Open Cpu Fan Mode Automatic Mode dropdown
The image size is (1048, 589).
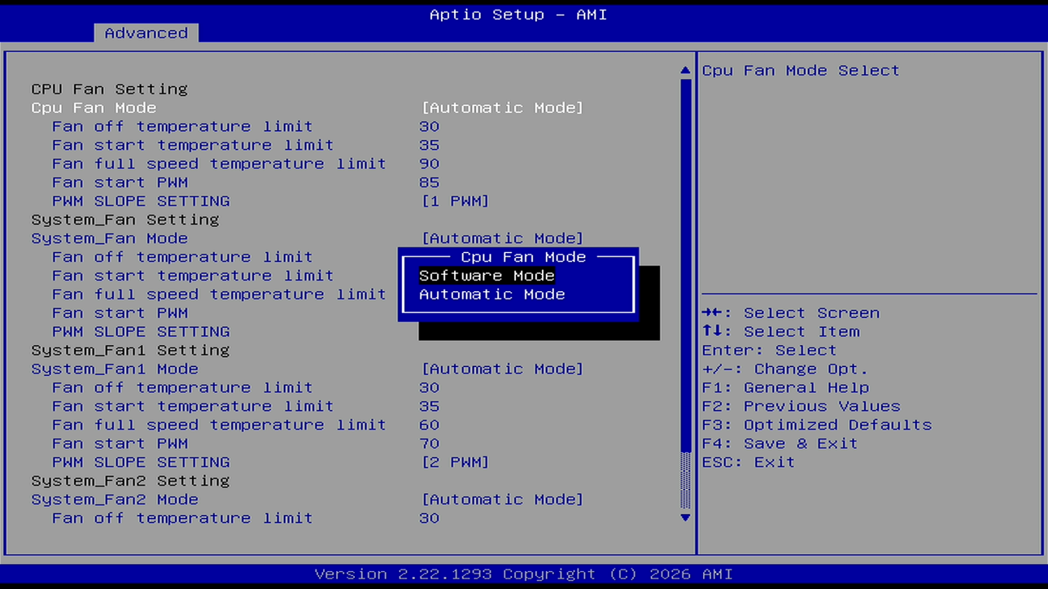(x=502, y=108)
